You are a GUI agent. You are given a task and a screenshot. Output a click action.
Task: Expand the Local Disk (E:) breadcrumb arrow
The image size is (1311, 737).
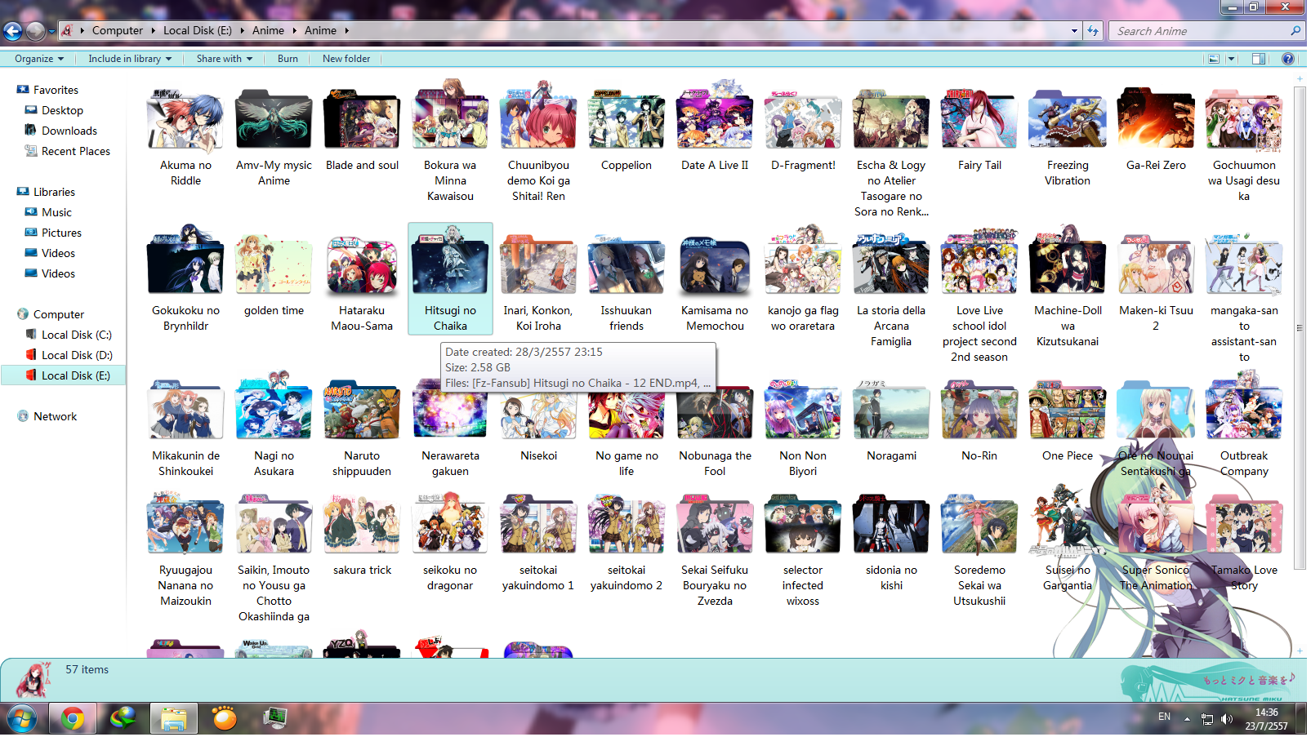(242, 31)
